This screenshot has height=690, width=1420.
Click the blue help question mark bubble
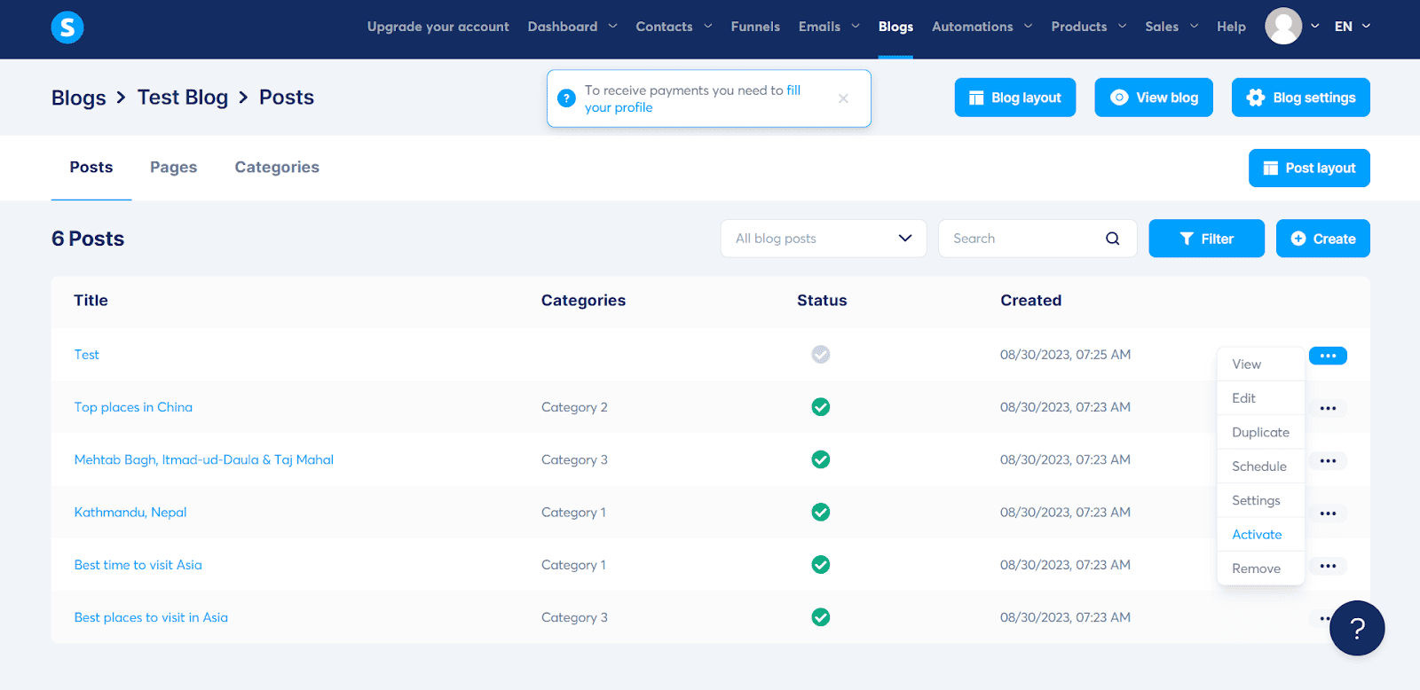click(1356, 628)
